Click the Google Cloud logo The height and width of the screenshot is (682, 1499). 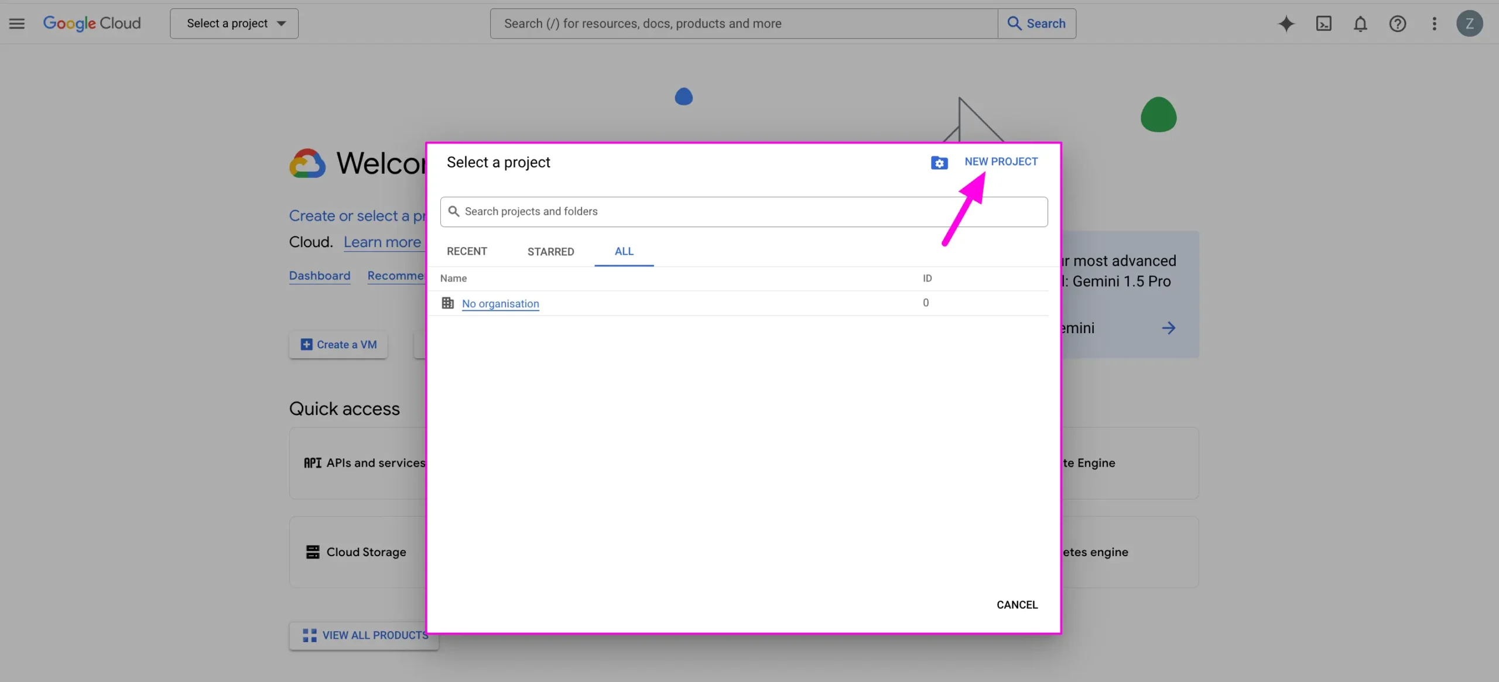coord(92,23)
